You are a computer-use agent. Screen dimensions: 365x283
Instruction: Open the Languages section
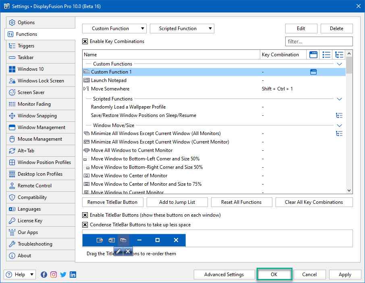tap(41, 209)
